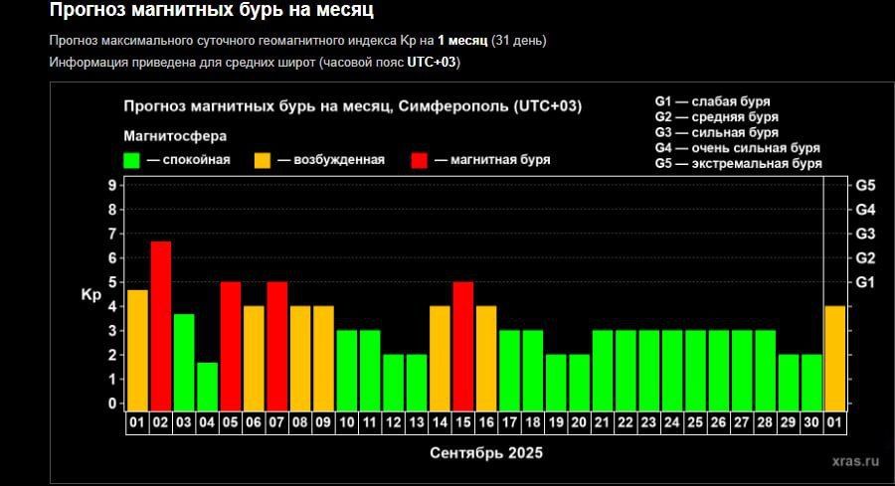Select the red bar for September 15

tap(463, 346)
